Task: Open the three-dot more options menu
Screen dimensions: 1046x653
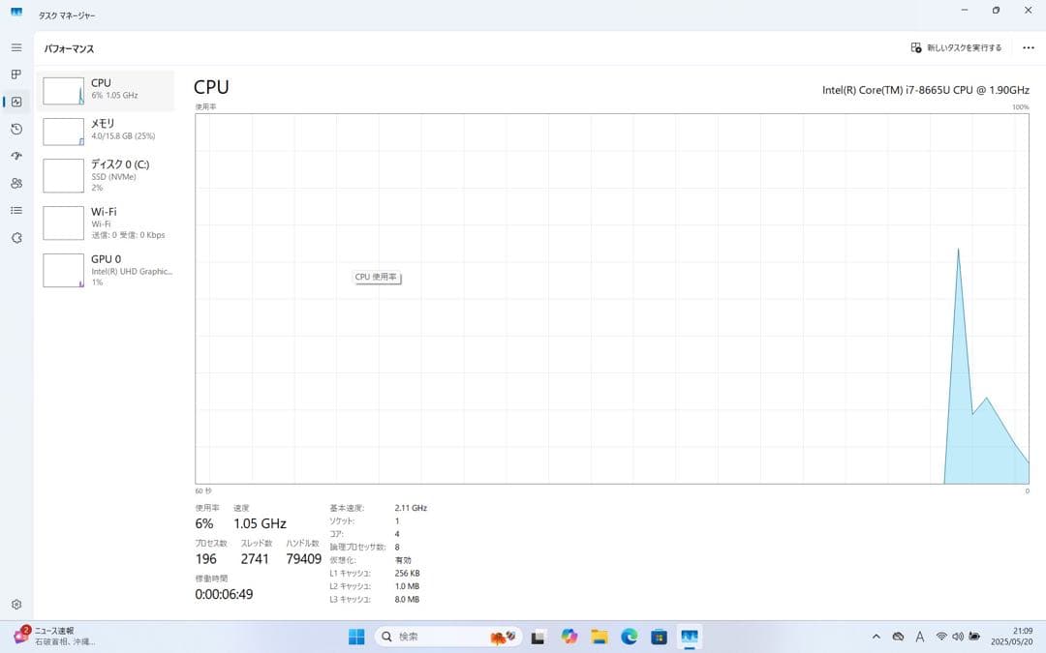Action: [1028, 46]
